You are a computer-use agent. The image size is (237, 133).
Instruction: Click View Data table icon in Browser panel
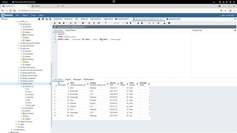(x=43, y=19)
